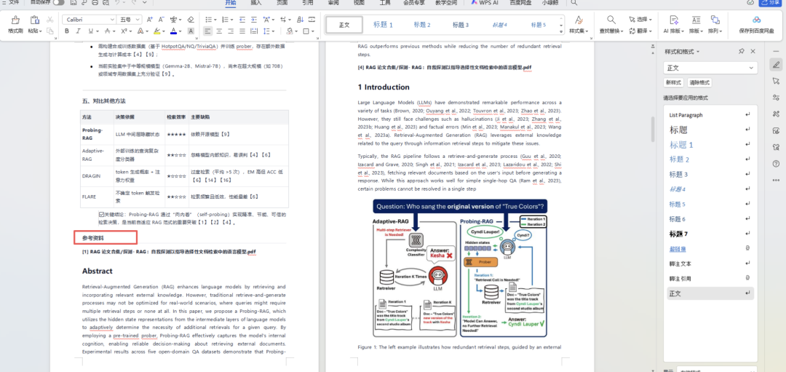This screenshot has height=372, width=786.
Task: Select 超链接 style in the pane list
Action: [710, 249]
